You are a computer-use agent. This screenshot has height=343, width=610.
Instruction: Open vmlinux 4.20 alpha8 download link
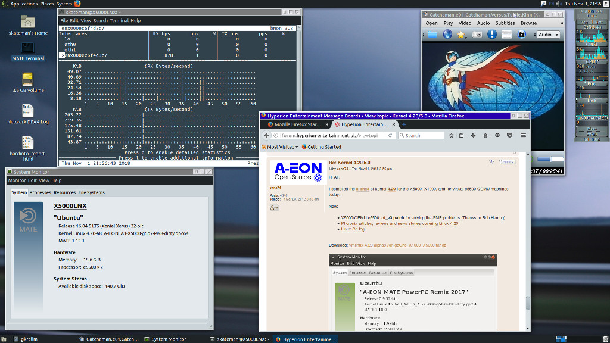397,245
